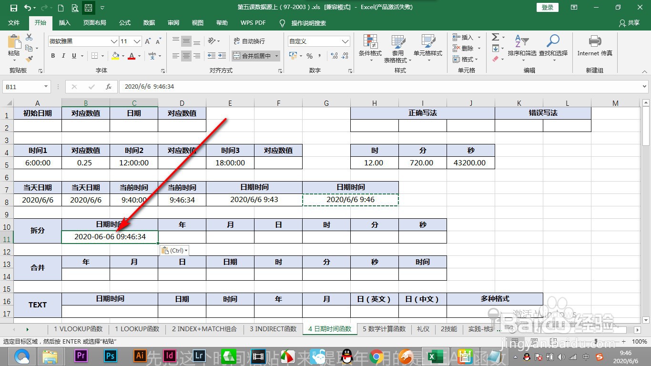Save the workbook with the floppy disk icon
The image size is (651, 366).
pos(13,8)
